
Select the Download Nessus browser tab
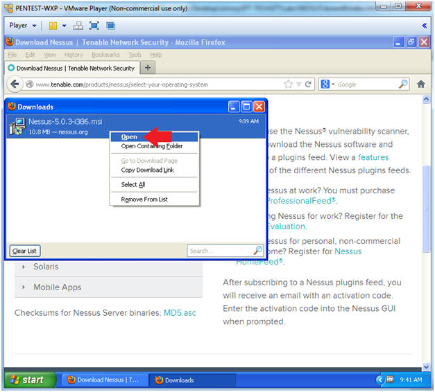click(71, 68)
